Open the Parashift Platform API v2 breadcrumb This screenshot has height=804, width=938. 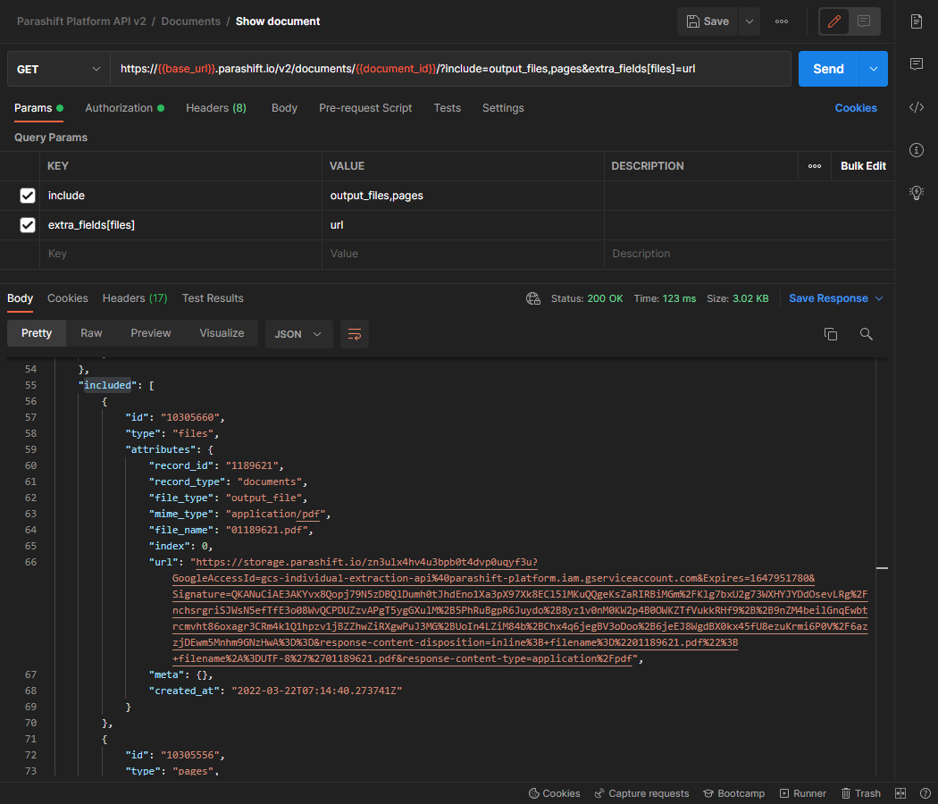point(81,21)
